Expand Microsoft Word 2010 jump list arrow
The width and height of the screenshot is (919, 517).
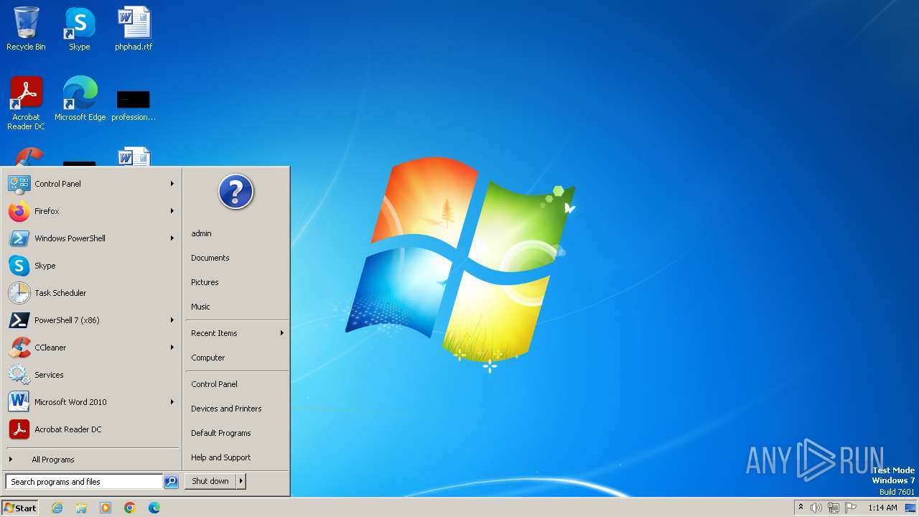(172, 402)
